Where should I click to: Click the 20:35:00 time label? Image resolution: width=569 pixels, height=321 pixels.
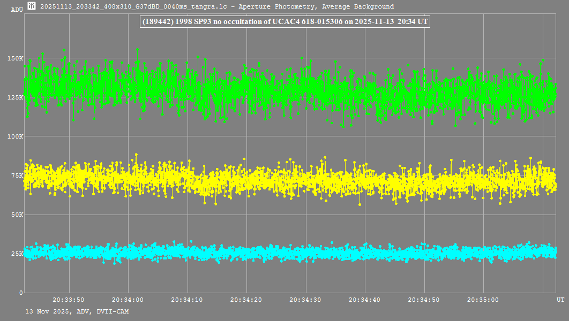tap(483, 300)
